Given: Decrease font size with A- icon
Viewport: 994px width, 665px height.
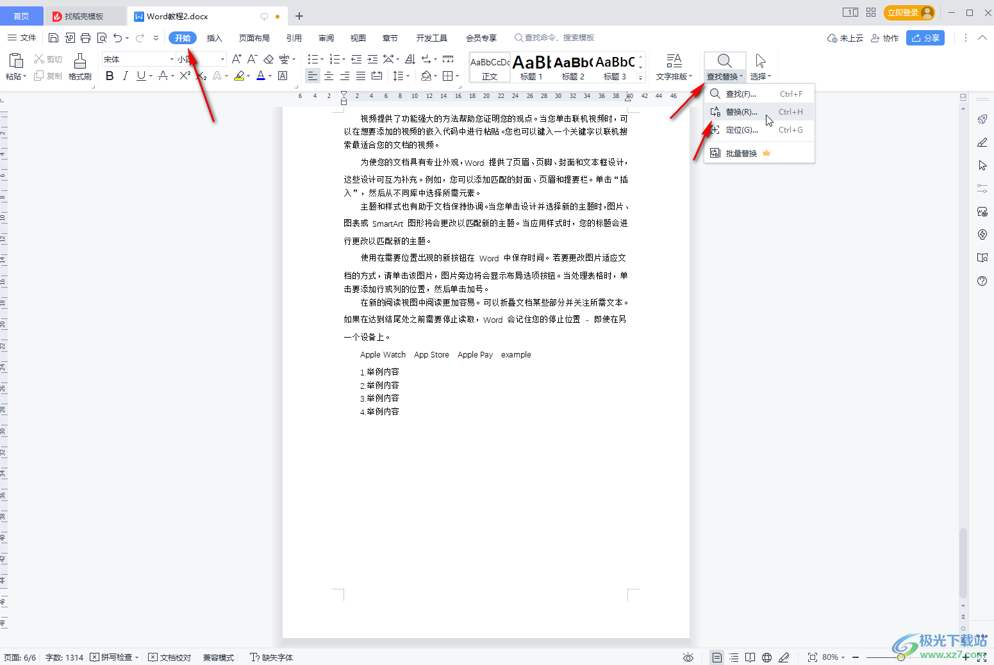Looking at the screenshot, I should [253, 59].
